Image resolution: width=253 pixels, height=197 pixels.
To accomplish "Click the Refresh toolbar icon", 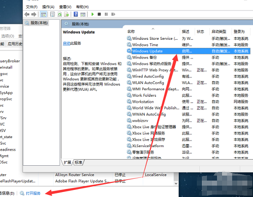I will [x=60, y=14].
